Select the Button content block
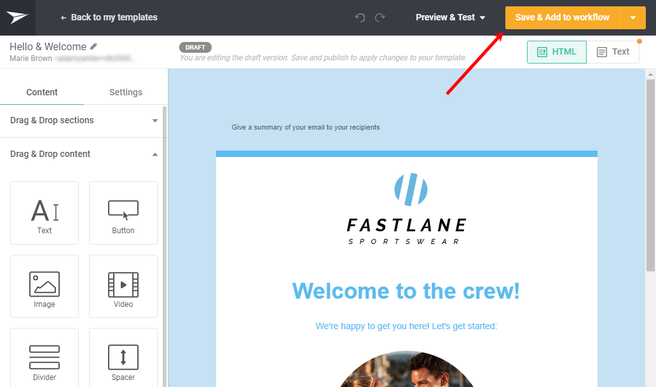 tap(123, 212)
